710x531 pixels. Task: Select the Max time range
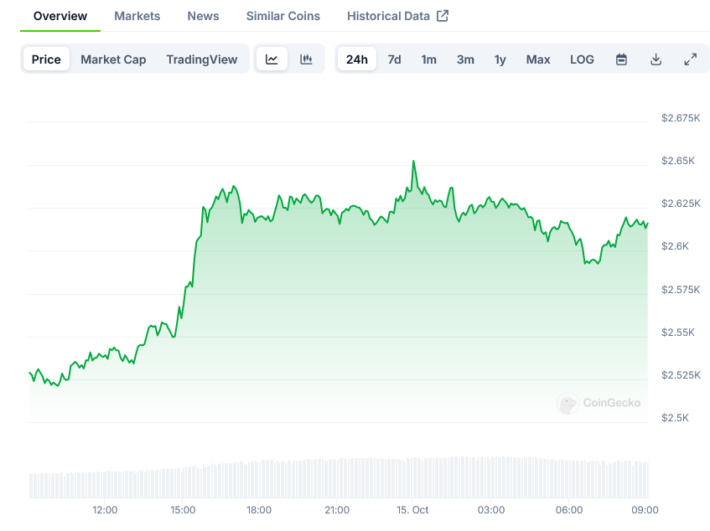coord(538,59)
